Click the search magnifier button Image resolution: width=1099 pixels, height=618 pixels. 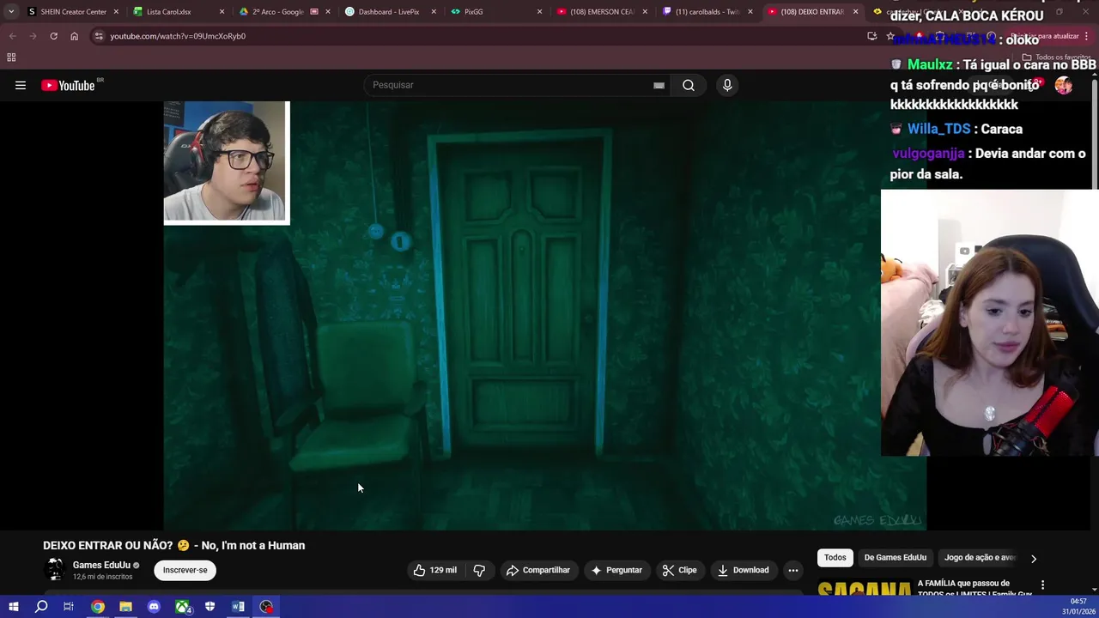pyautogui.click(x=689, y=85)
